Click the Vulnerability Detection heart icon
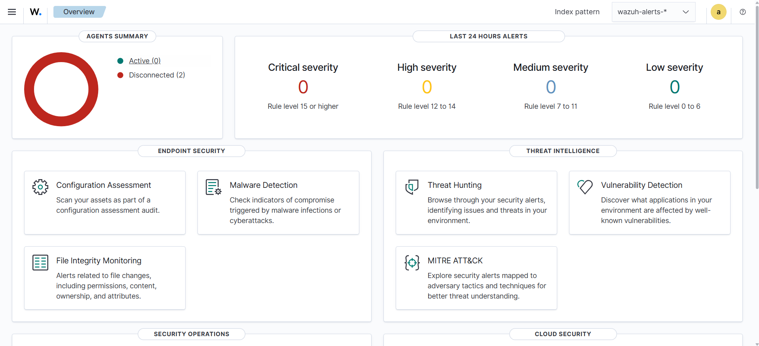This screenshot has height=346, width=759. click(585, 187)
